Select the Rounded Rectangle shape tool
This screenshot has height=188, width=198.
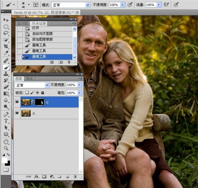6,134
